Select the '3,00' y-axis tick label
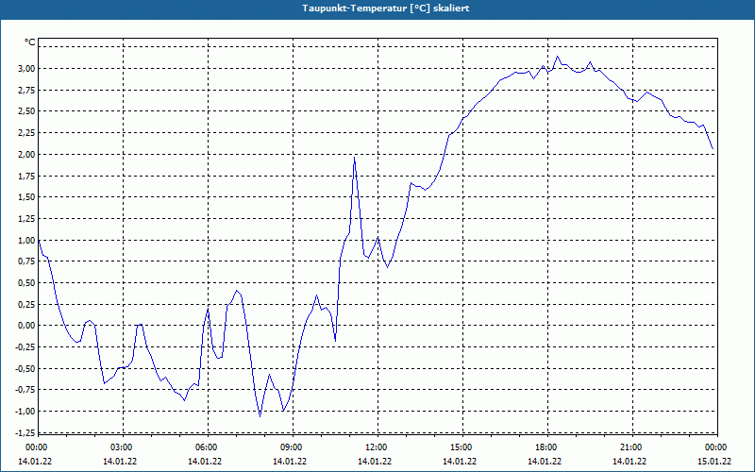The height and width of the screenshot is (472, 755). (x=26, y=68)
